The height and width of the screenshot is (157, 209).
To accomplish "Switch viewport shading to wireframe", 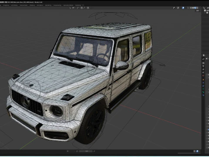I will 191,8.
